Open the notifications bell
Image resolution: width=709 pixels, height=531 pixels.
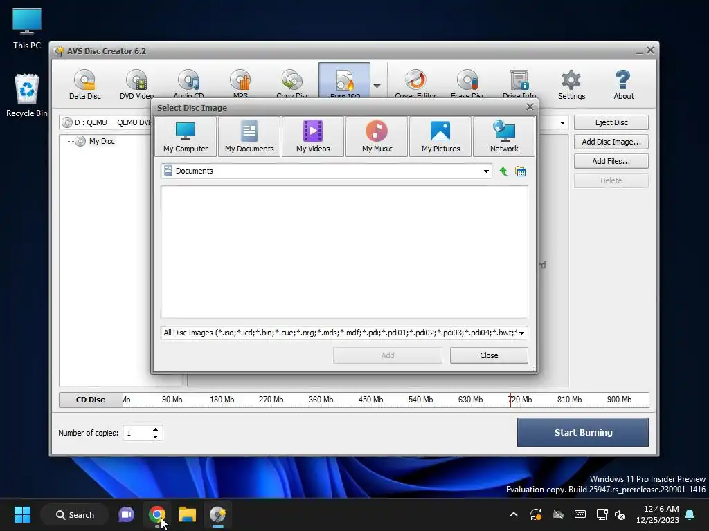click(690, 514)
